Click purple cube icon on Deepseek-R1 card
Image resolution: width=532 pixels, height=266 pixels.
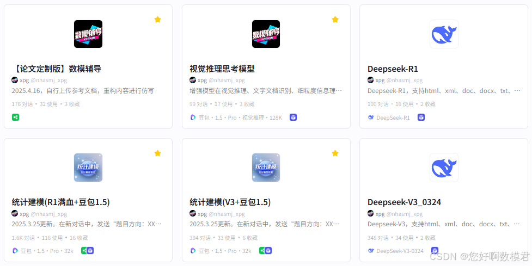click(421, 117)
